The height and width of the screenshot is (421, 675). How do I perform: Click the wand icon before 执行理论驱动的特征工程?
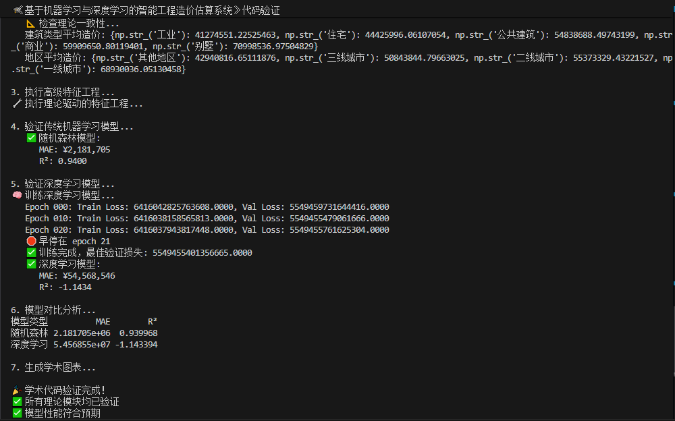(17, 104)
